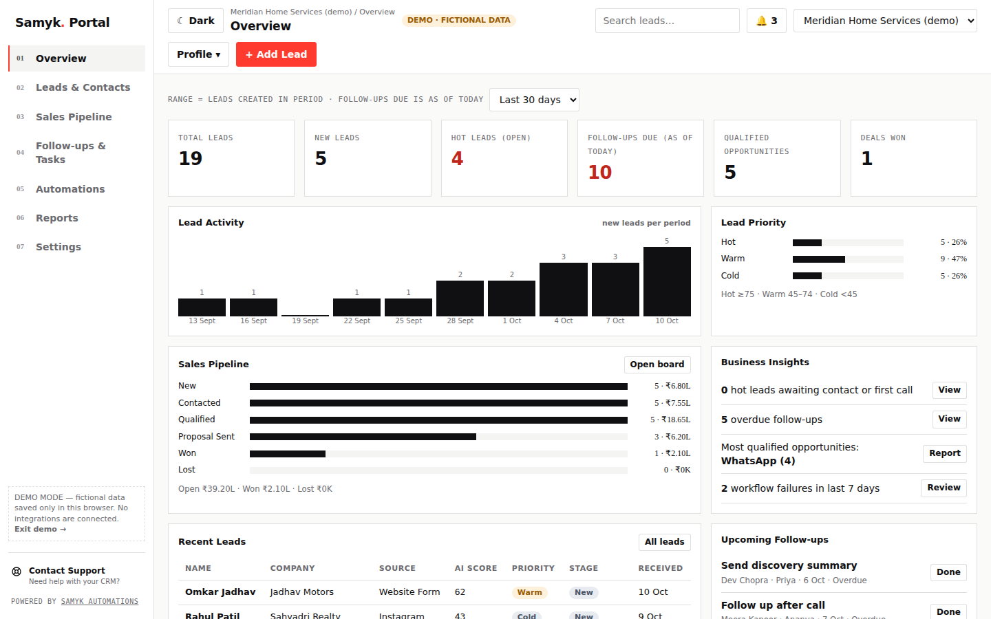Click Exit demo link
The height and width of the screenshot is (619, 991).
[x=40, y=530]
